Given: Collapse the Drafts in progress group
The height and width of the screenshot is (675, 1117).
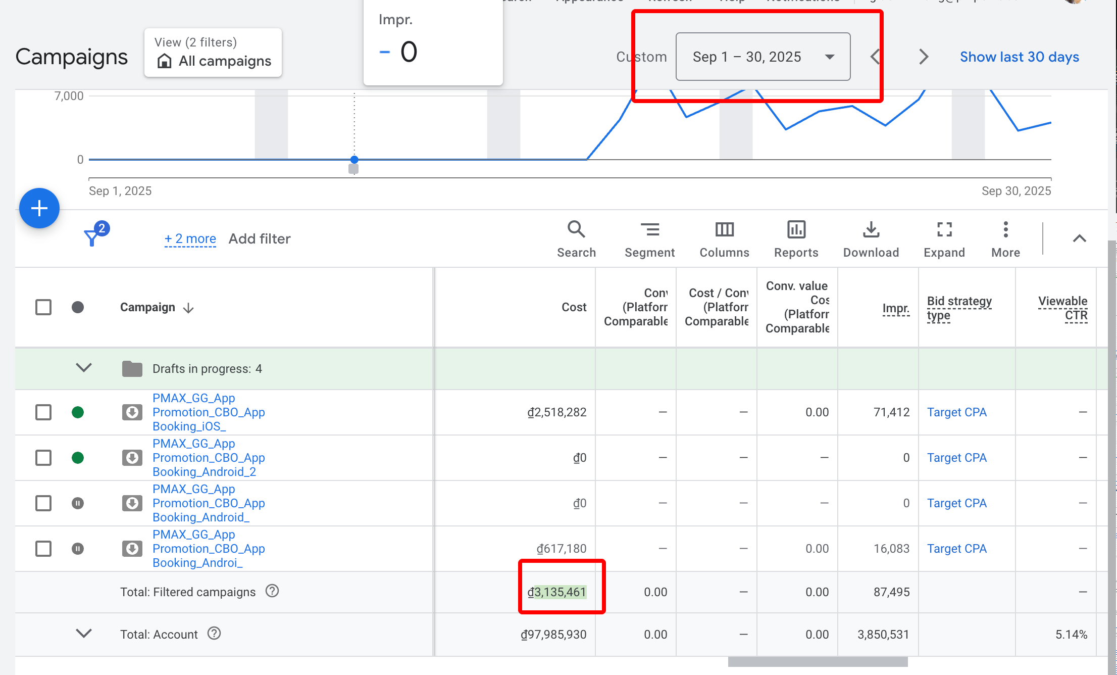Looking at the screenshot, I should coord(84,368).
